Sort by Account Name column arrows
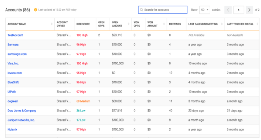261x140 pixels. pos(51,24)
